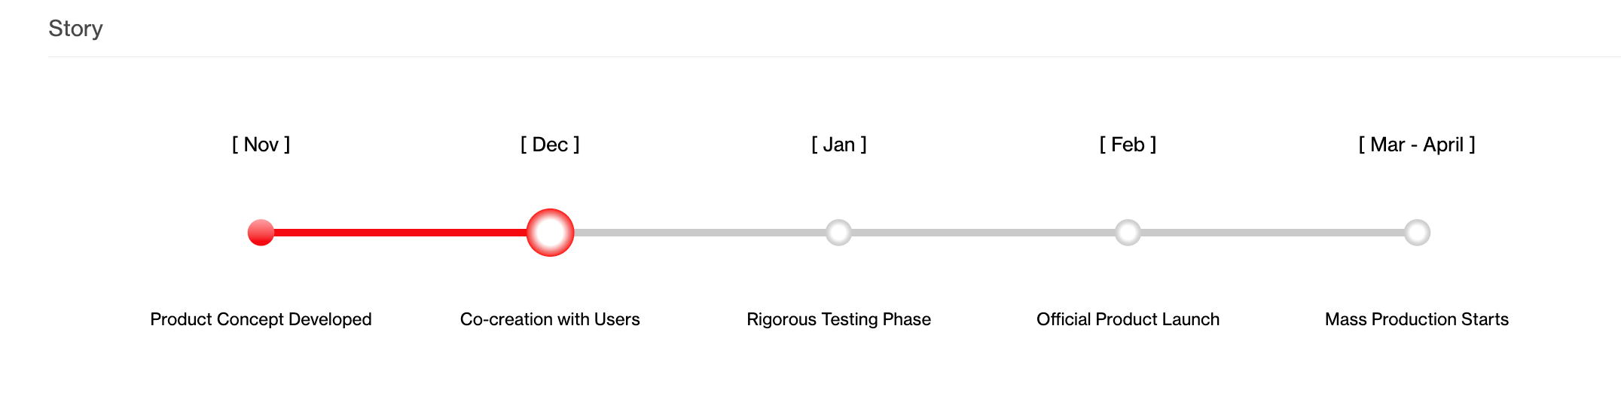Click the gray track between Jan and Feb
Image resolution: width=1621 pixels, height=396 pixels.
[x=983, y=233]
